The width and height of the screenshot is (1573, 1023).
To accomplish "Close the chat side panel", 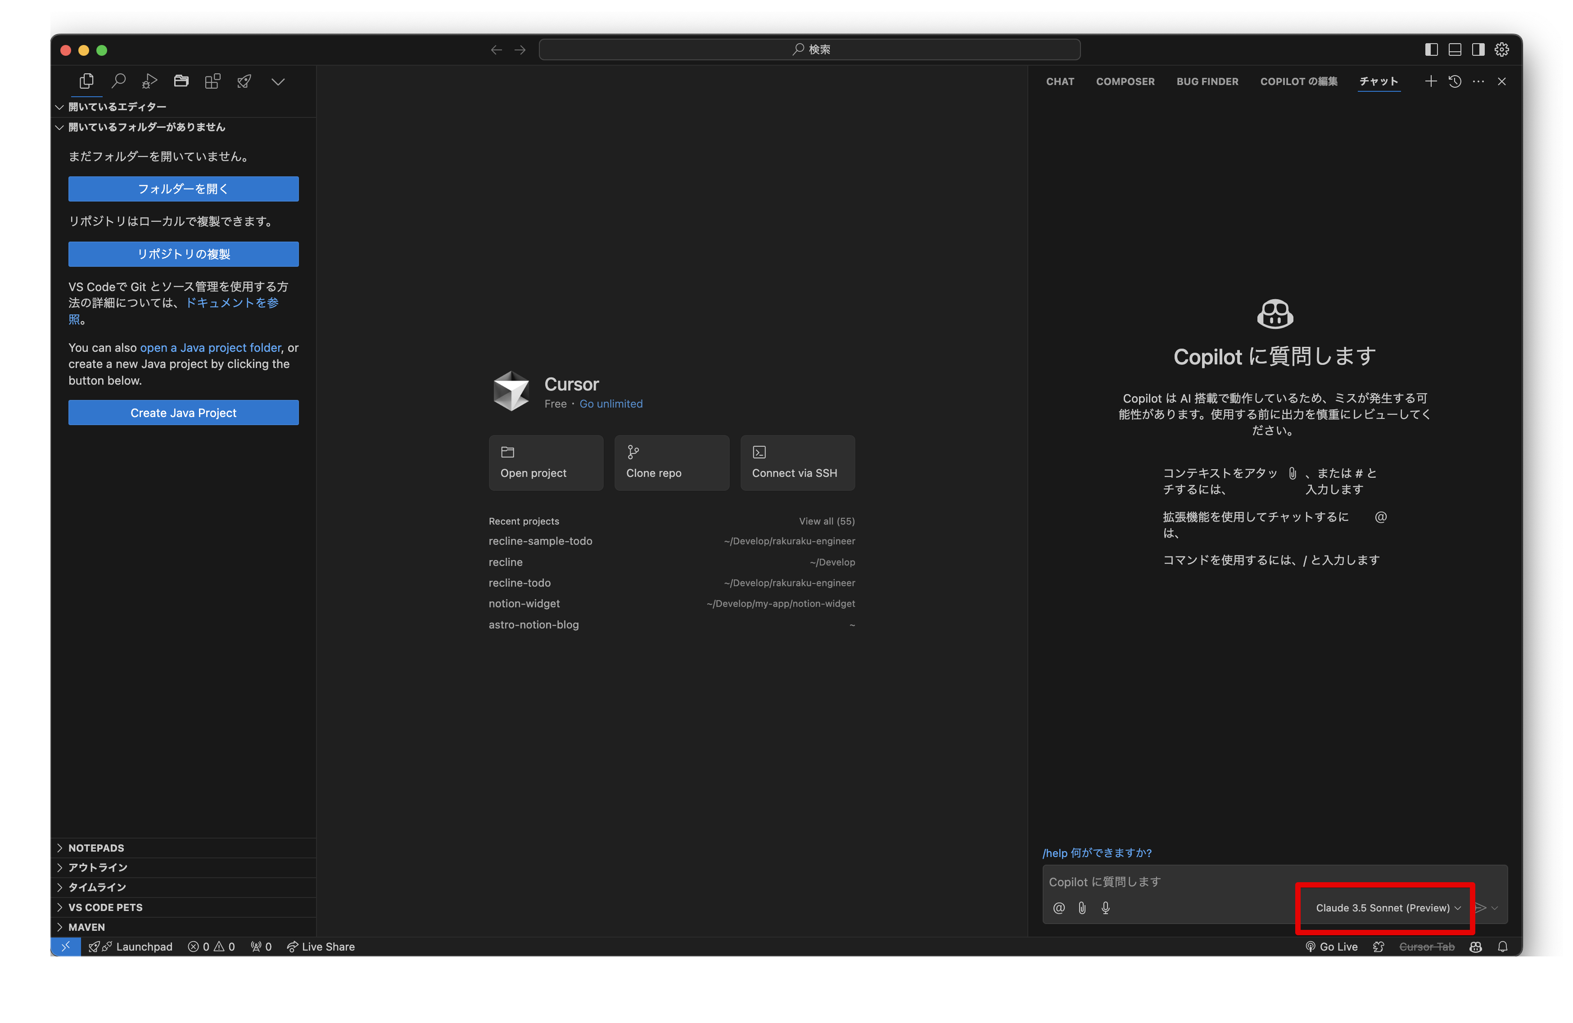I will 1501,81.
